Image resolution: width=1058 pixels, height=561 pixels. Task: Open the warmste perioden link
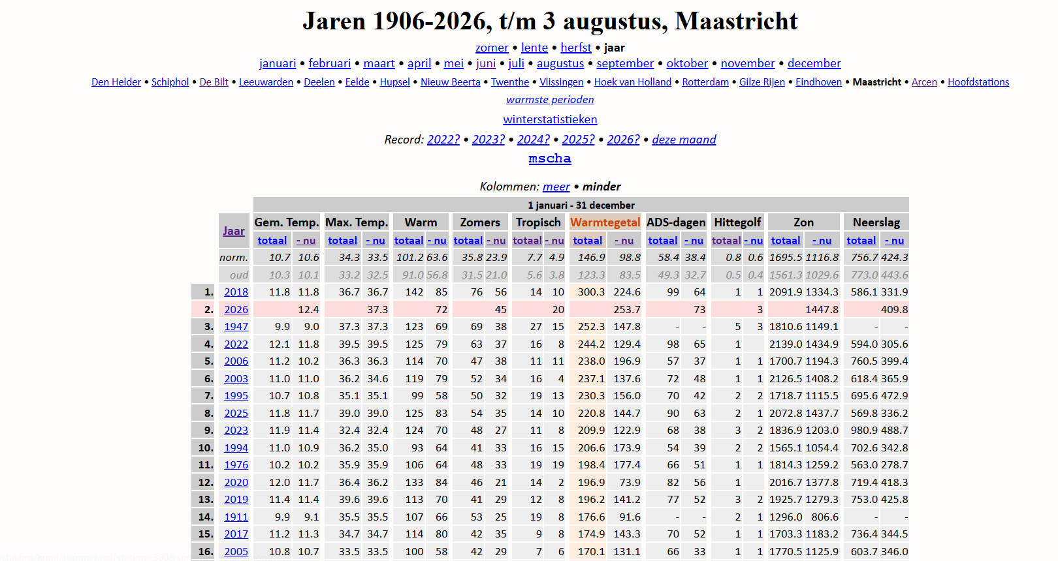[550, 100]
